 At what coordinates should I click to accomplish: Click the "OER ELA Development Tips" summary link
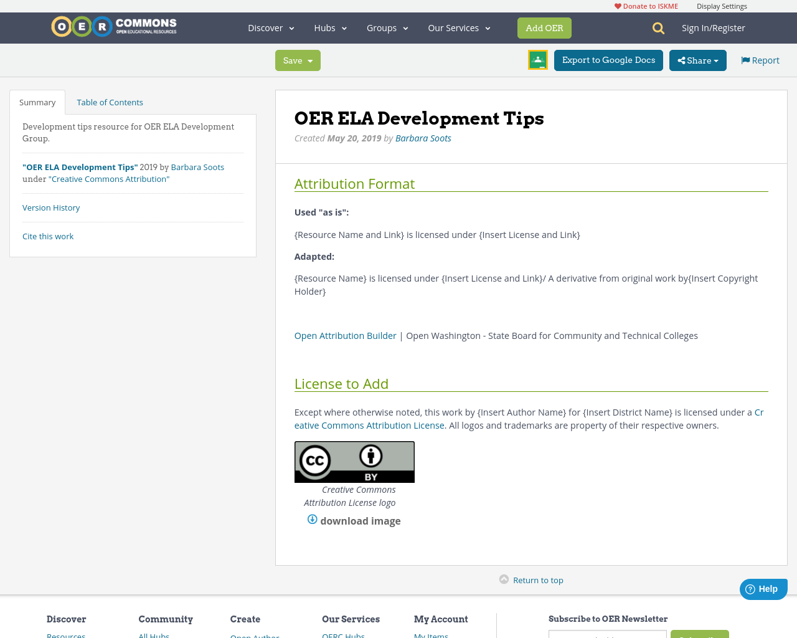pos(80,167)
